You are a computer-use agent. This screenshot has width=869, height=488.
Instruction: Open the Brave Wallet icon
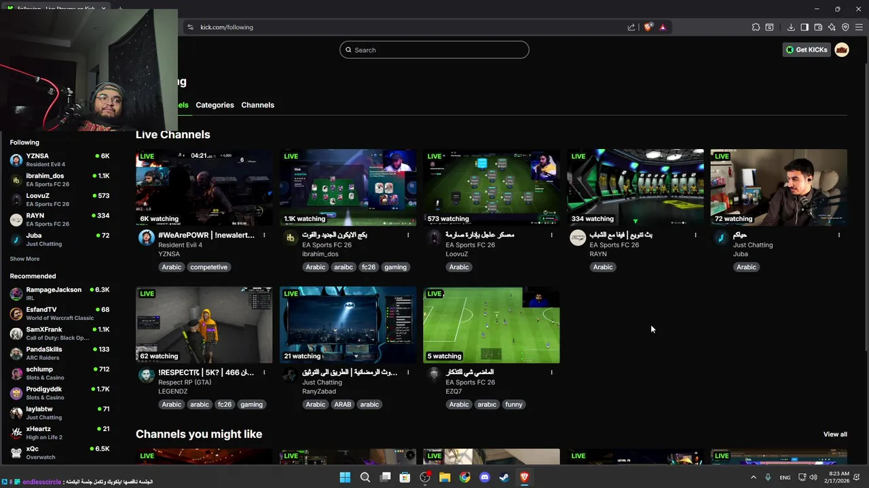tap(818, 27)
